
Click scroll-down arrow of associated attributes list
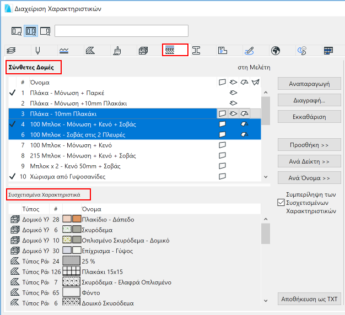pyautogui.click(x=266, y=301)
